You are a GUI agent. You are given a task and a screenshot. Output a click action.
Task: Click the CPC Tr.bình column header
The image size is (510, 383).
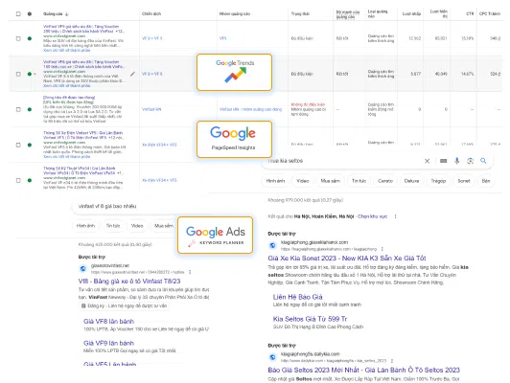[490, 14]
